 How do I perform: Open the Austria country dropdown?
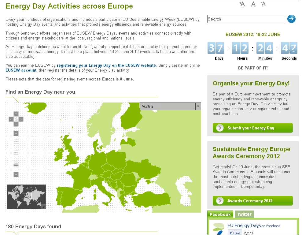[x=170, y=106]
